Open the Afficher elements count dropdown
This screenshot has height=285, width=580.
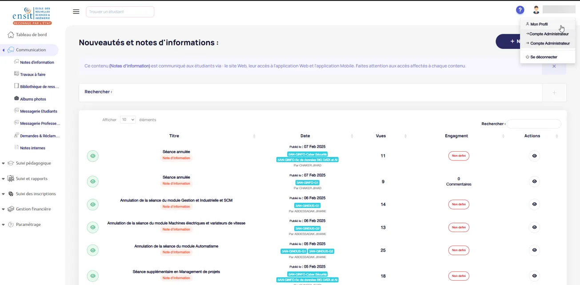tap(128, 120)
